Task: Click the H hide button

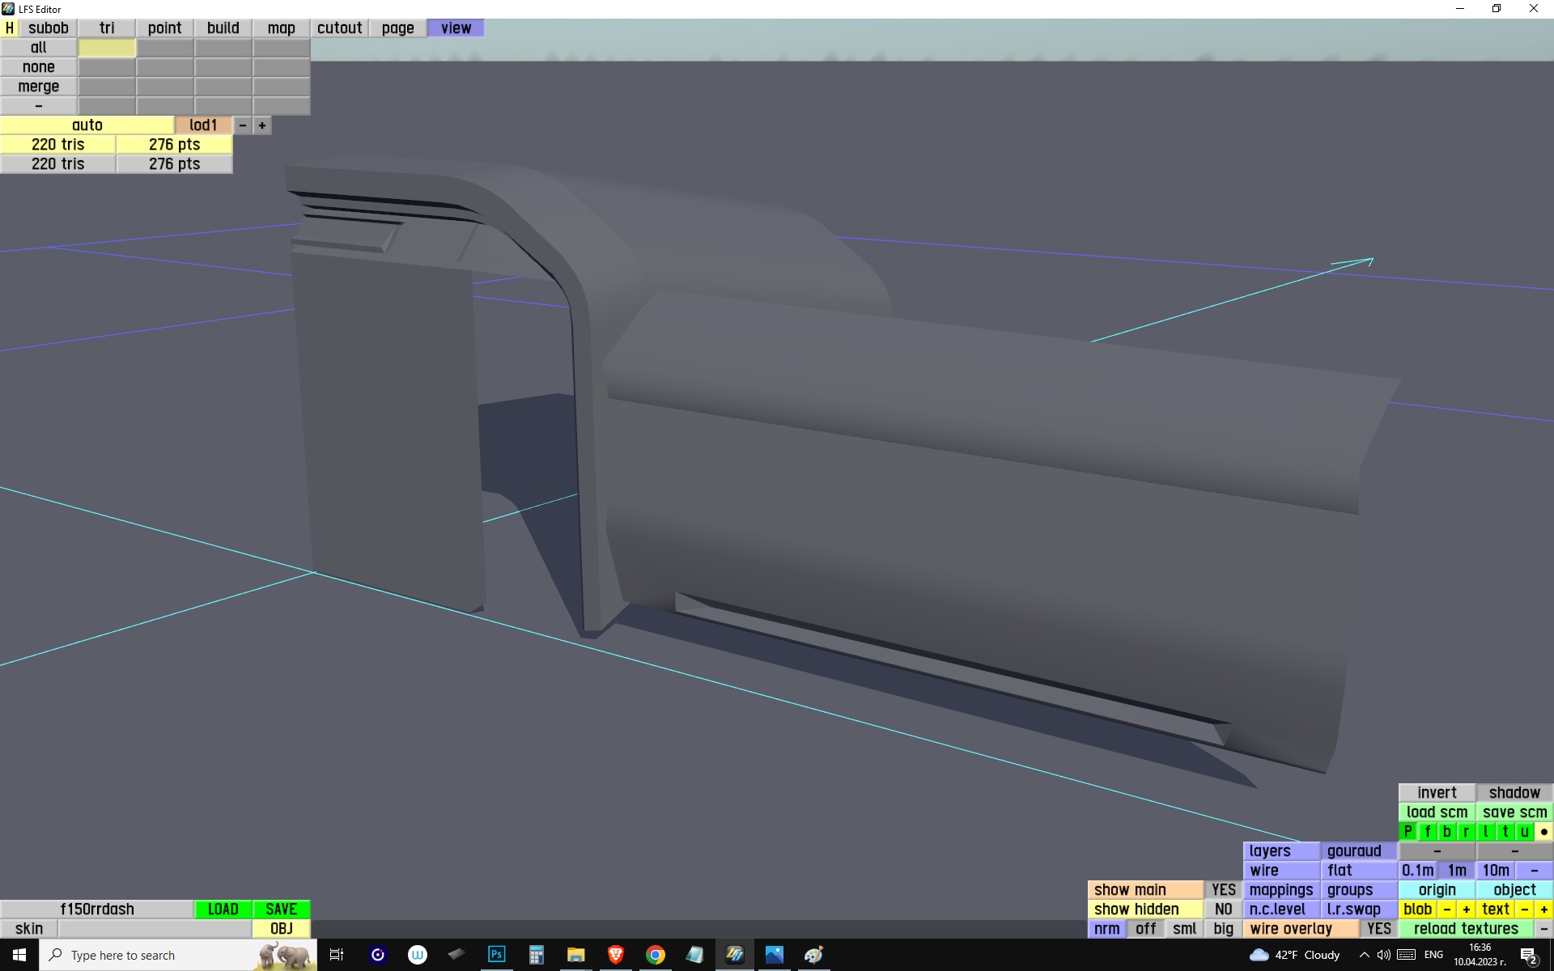Action: [10, 28]
